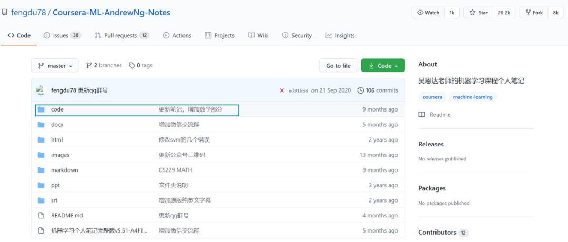Fork the repository
This screenshot has width=568, height=242.
(534, 12)
